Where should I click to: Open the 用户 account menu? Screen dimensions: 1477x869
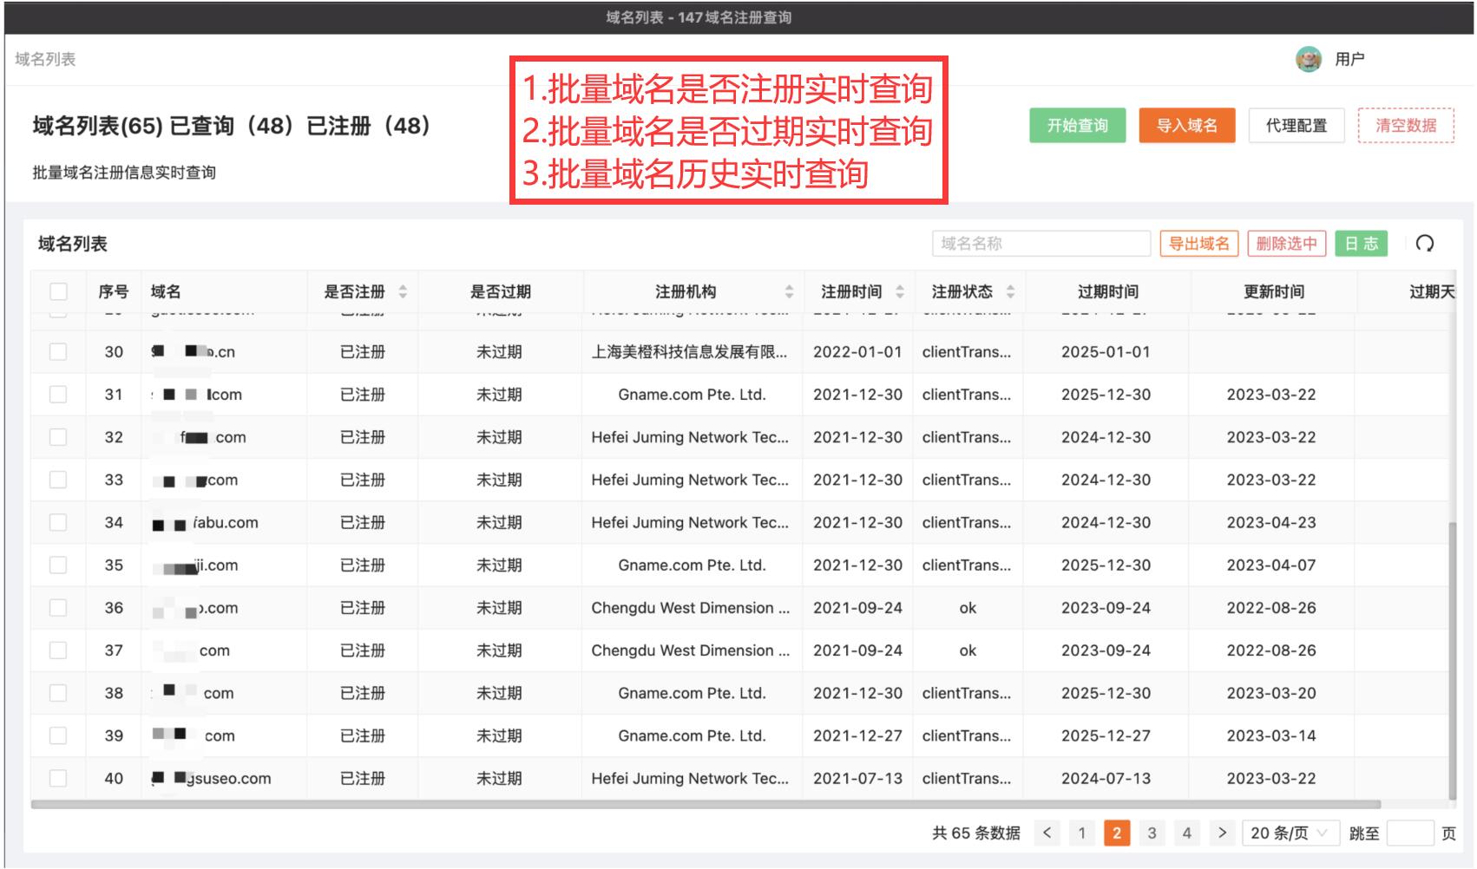[x=1350, y=59]
